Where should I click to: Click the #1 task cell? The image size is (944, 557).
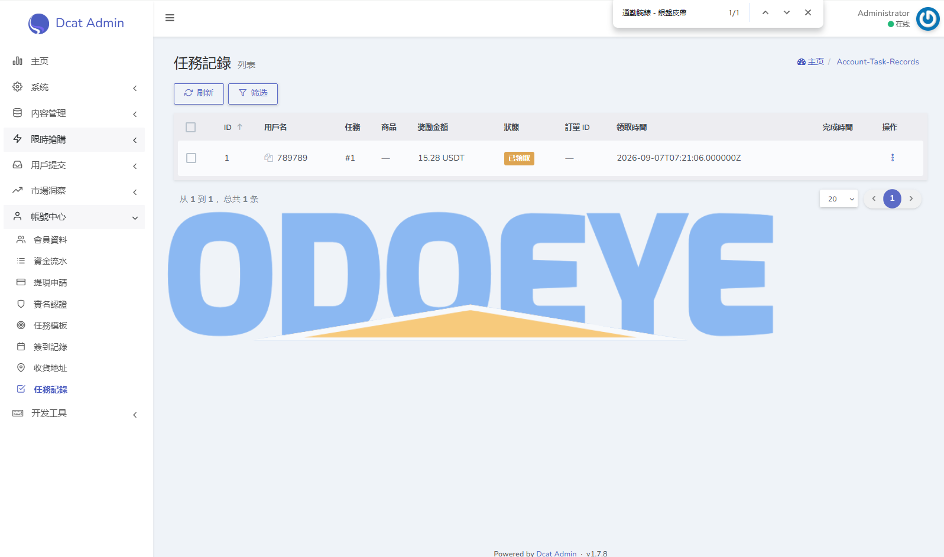click(350, 158)
